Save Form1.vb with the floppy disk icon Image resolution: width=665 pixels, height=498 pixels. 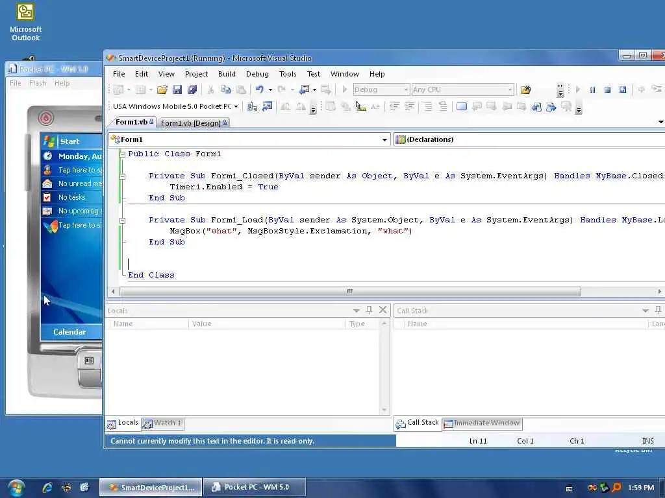pyautogui.click(x=177, y=89)
